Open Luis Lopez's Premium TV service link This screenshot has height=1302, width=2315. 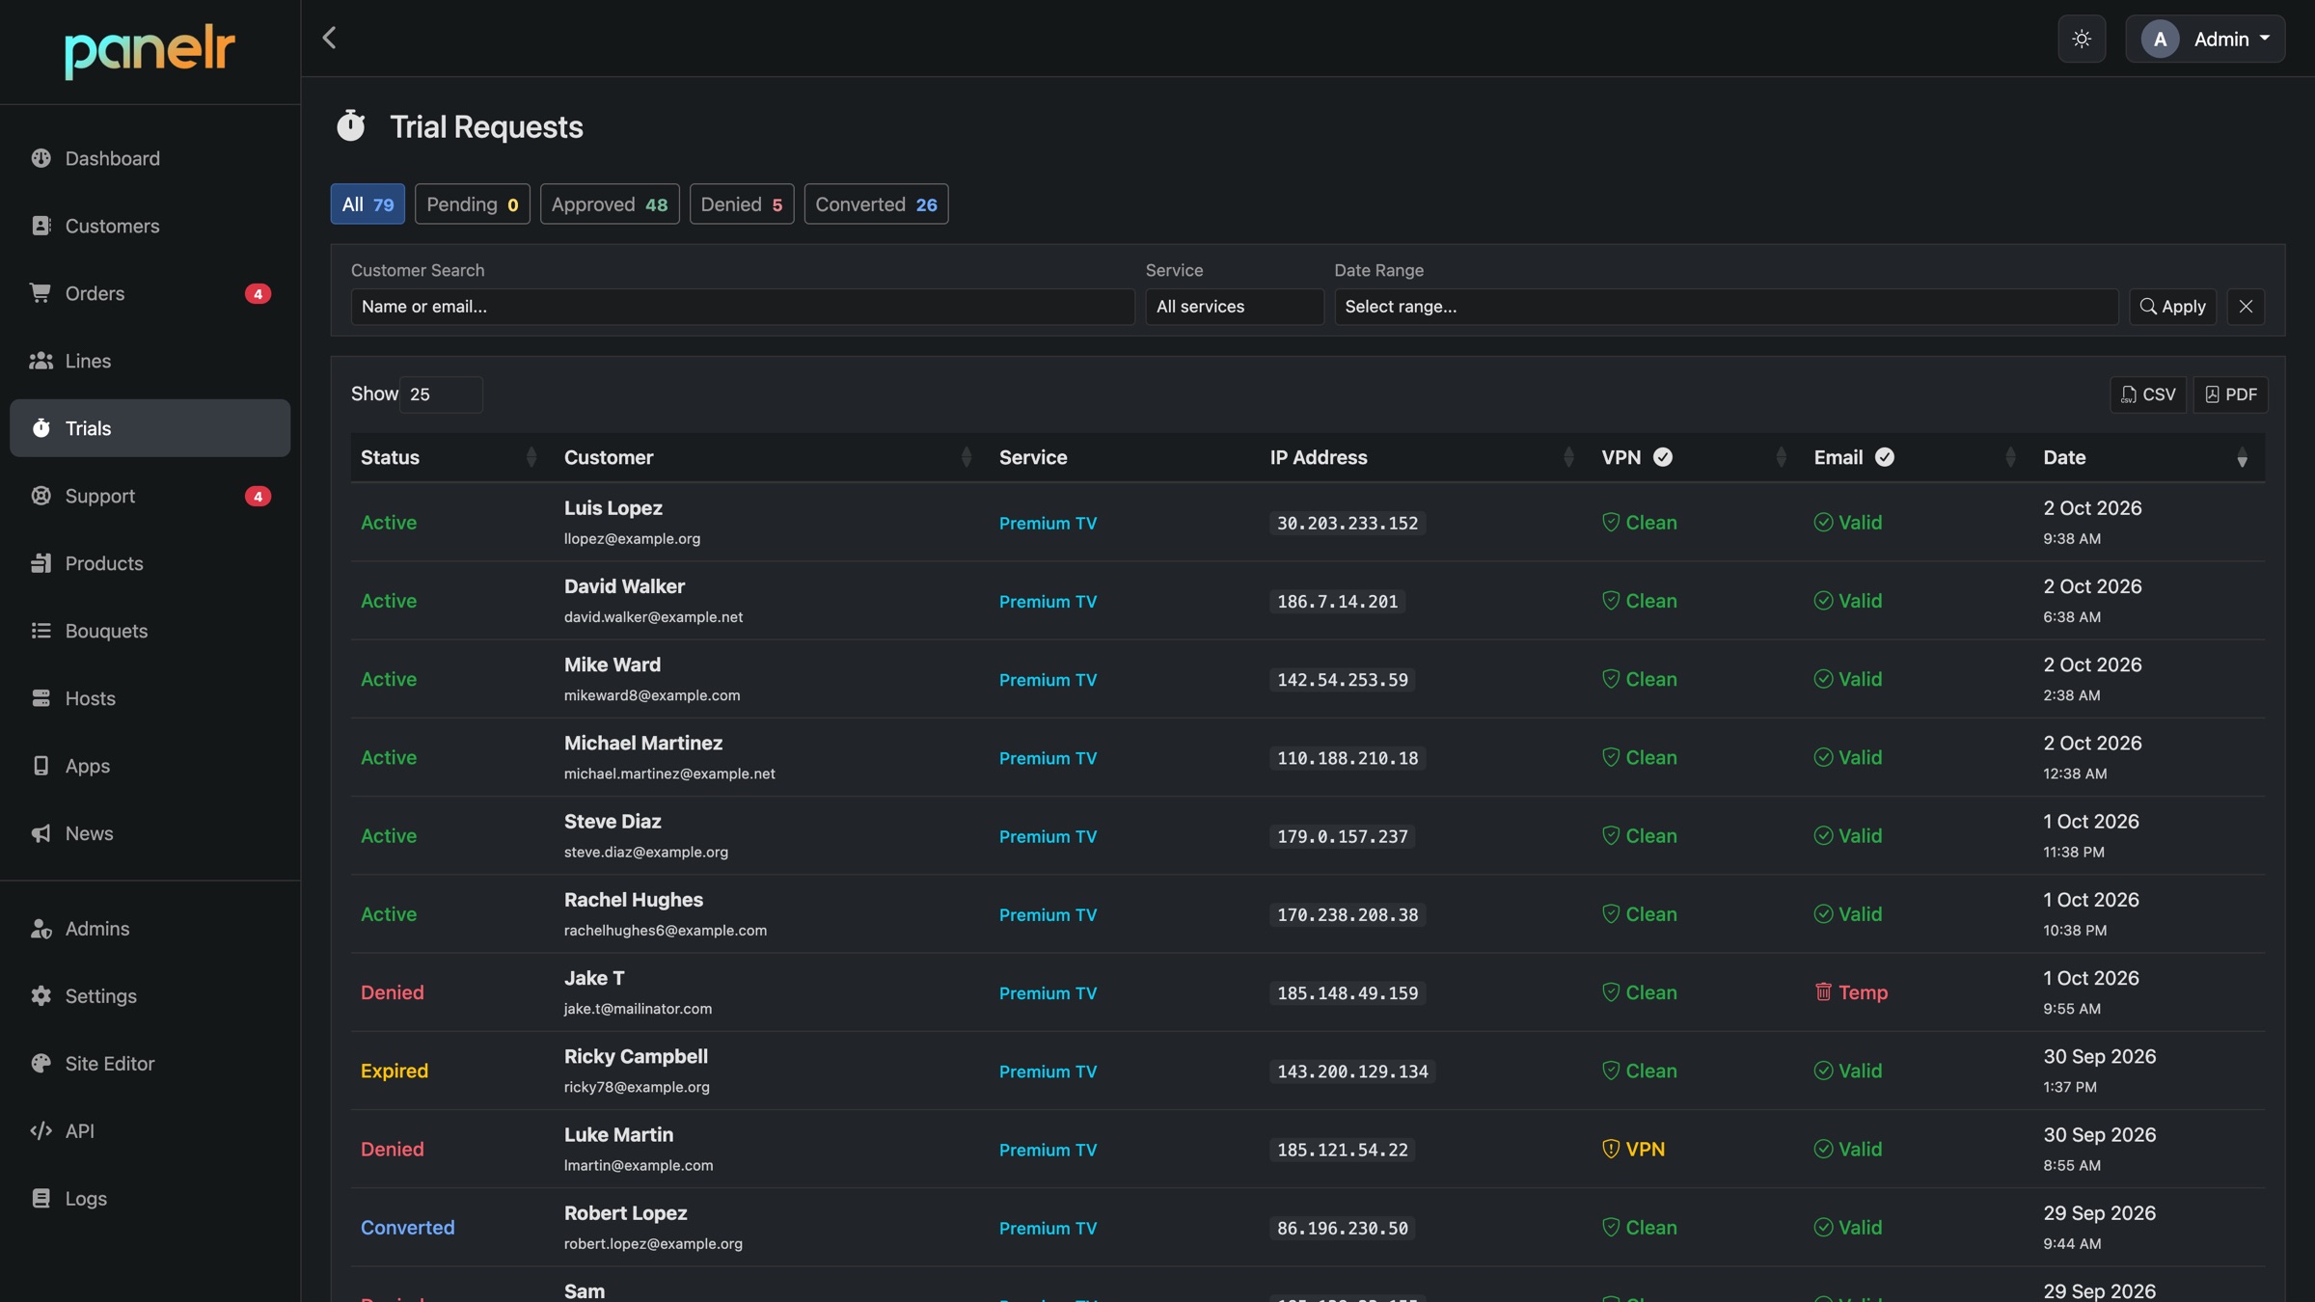coord(1048,523)
